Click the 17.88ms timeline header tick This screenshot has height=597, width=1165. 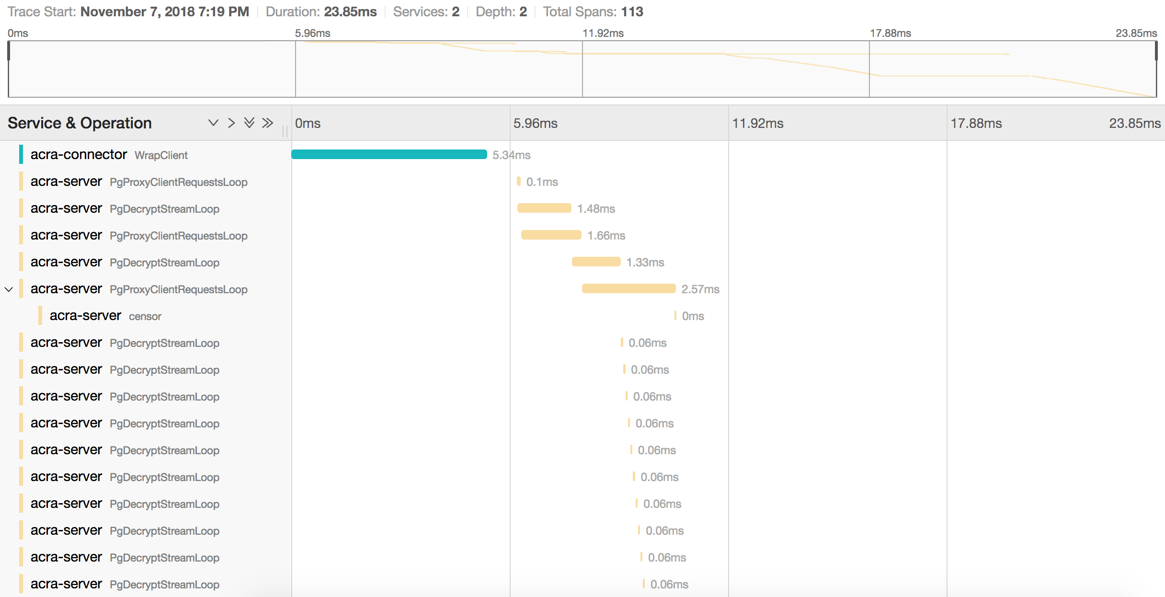976,124
